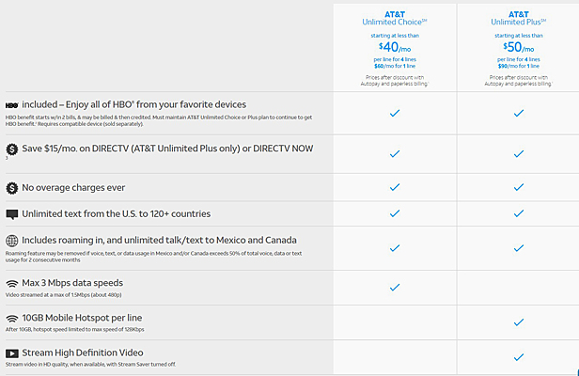Click the HBO benefit fine print text
579x376 pixels.
[x=156, y=119]
